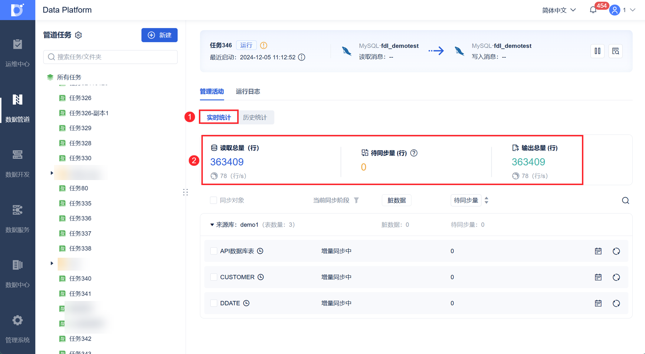
Task: Click the clock icon beside CUSTOMER
Action: pos(261,277)
